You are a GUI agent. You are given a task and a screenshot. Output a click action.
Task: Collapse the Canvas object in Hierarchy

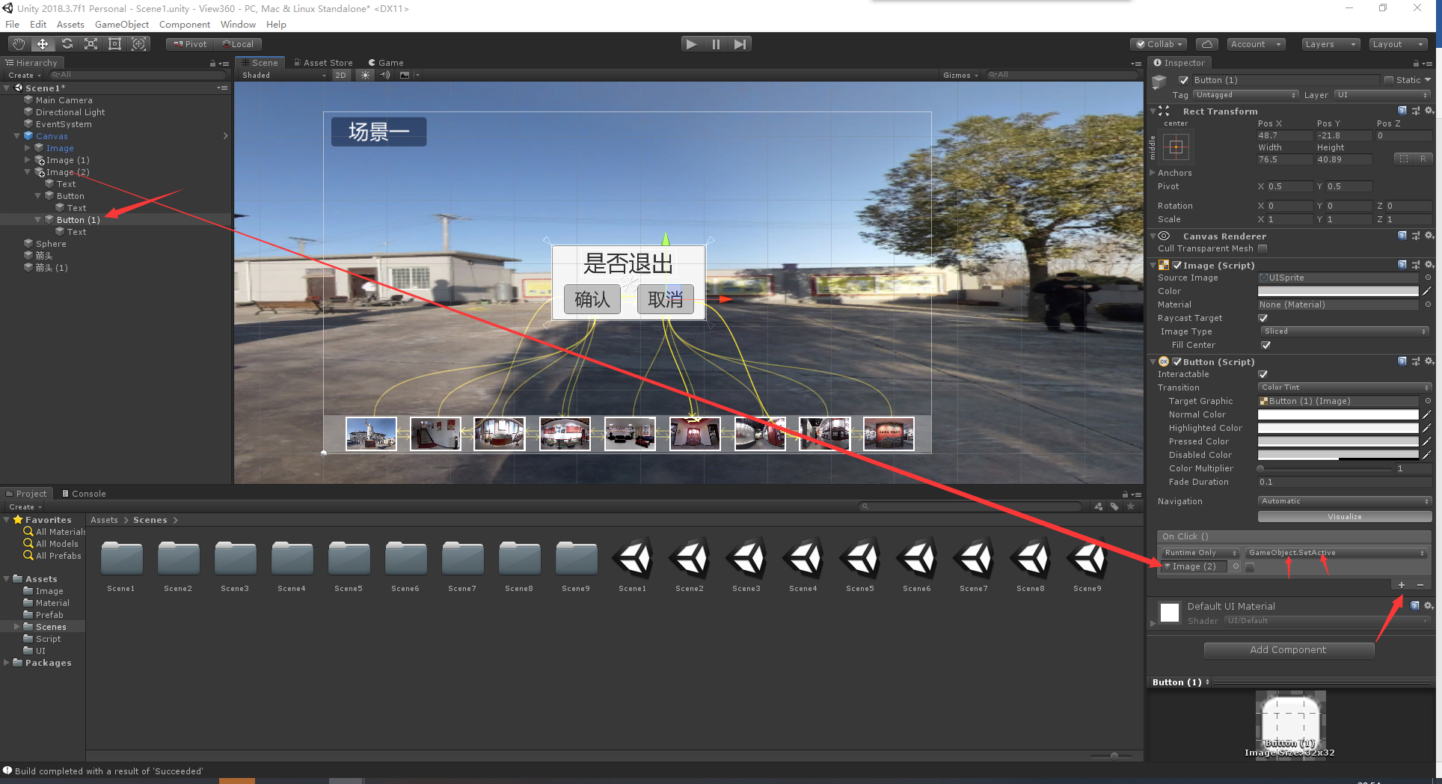[16, 135]
